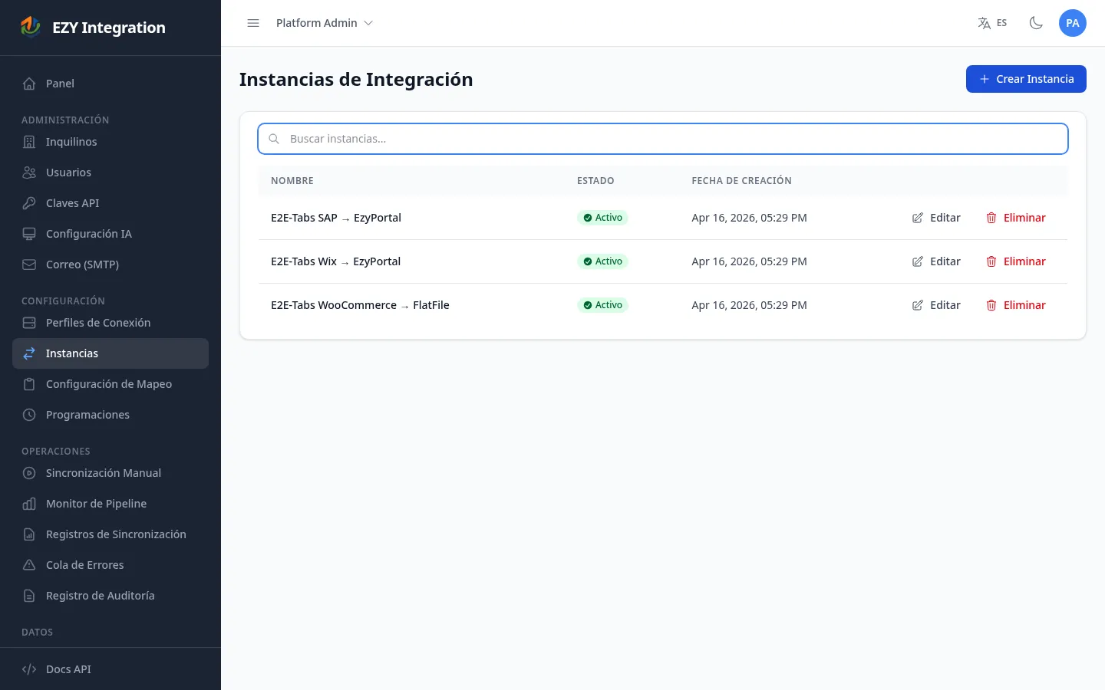The image size is (1105, 690).
Task: Open the Platform Admin dropdown
Action: tap(325, 23)
